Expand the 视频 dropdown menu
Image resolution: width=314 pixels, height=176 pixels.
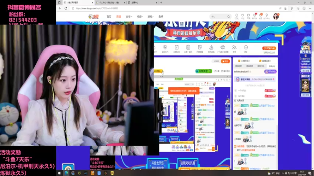(139, 17)
